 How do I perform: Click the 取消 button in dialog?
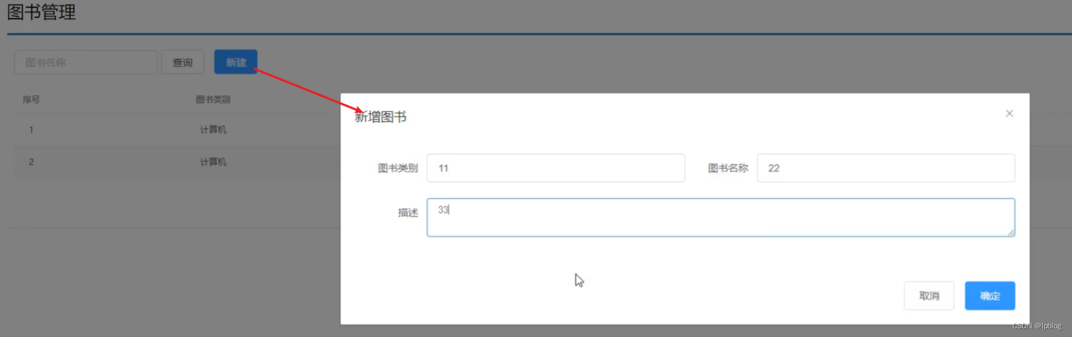[929, 296]
